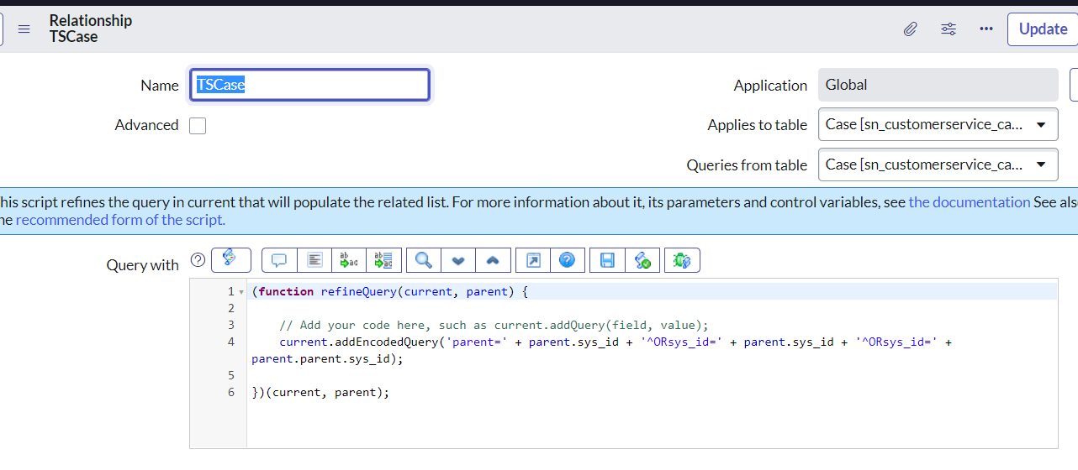Open the Applies to table dropdown
Screen dimensions: 1078x470
pos(938,125)
